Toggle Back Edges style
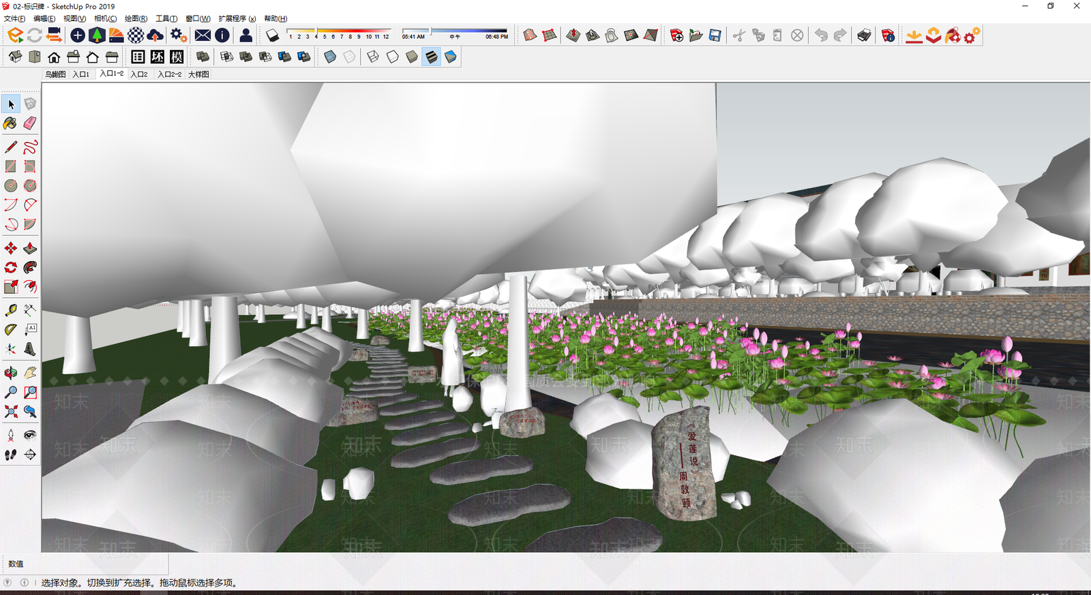 pyautogui.click(x=349, y=57)
